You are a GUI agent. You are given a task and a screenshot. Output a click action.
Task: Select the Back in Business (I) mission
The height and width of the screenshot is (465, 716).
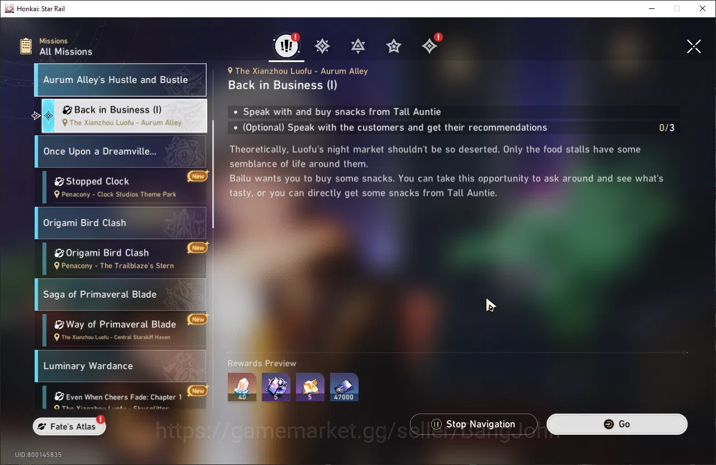(125, 116)
